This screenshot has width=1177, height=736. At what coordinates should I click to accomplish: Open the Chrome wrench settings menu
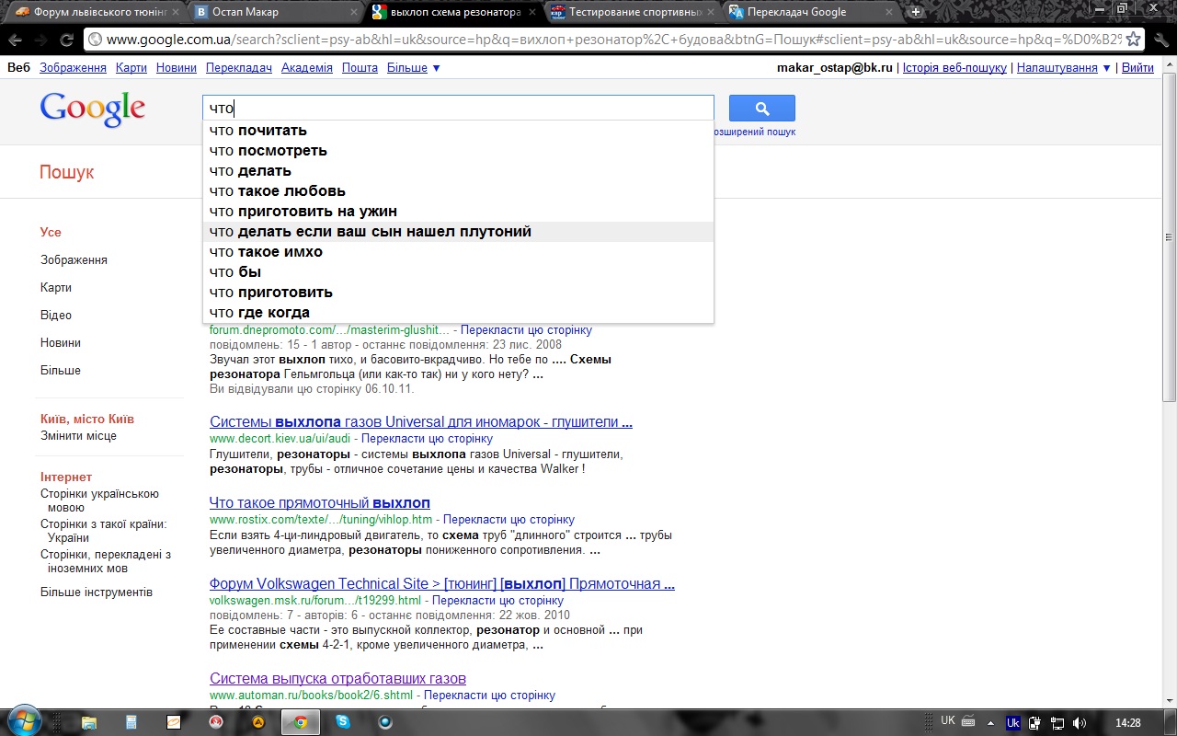tap(1160, 40)
